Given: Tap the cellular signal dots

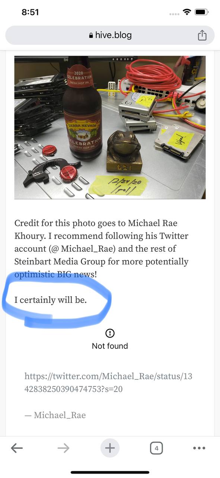Looking at the screenshot, I should [x=174, y=14].
